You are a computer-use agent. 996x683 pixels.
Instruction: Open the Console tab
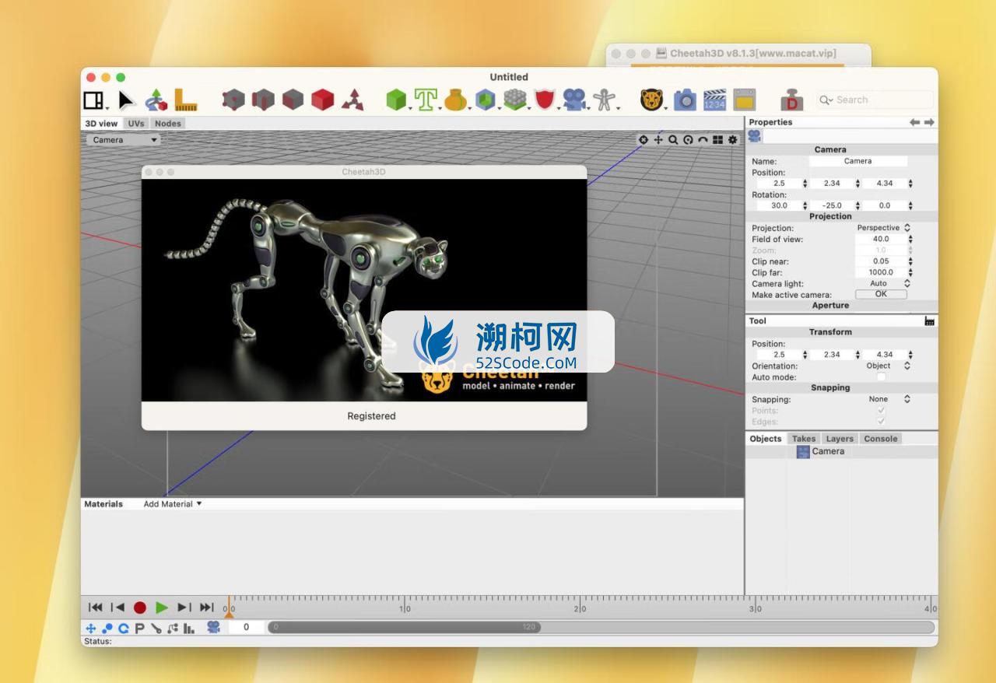pyautogui.click(x=881, y=439)
